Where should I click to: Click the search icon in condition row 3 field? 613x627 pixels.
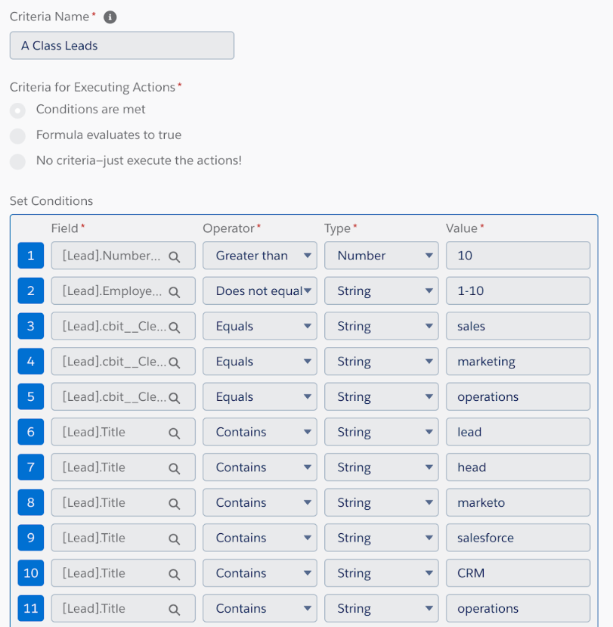tap(175, 327)
